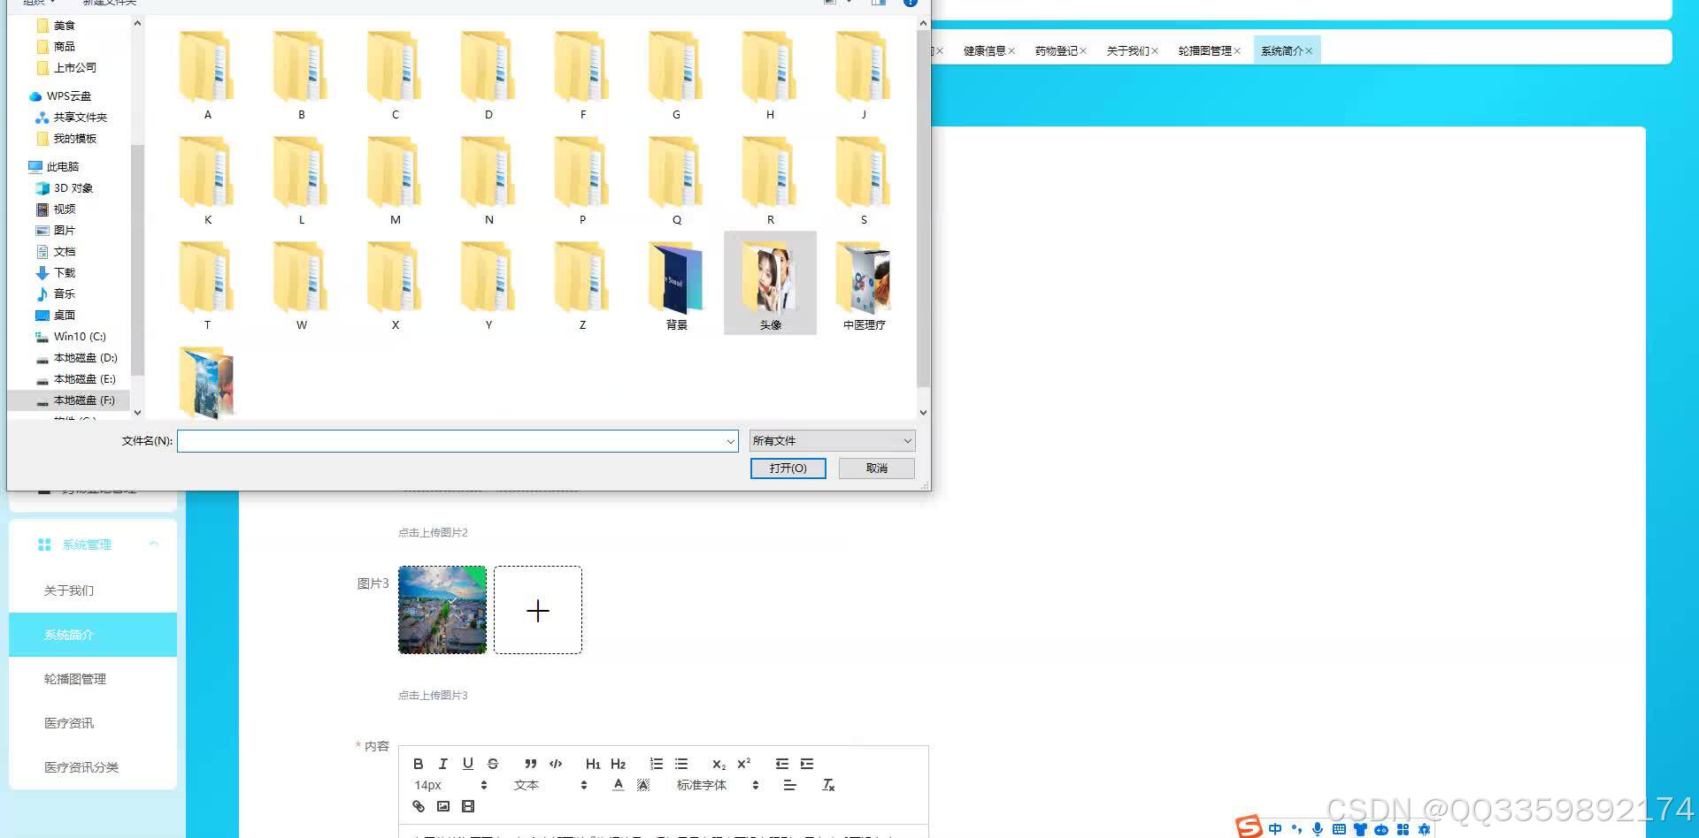This screenshot has height=838, width=1699.
Task: Toggle Sogou input Chinese/English mode
Action: pos(1275,829)
